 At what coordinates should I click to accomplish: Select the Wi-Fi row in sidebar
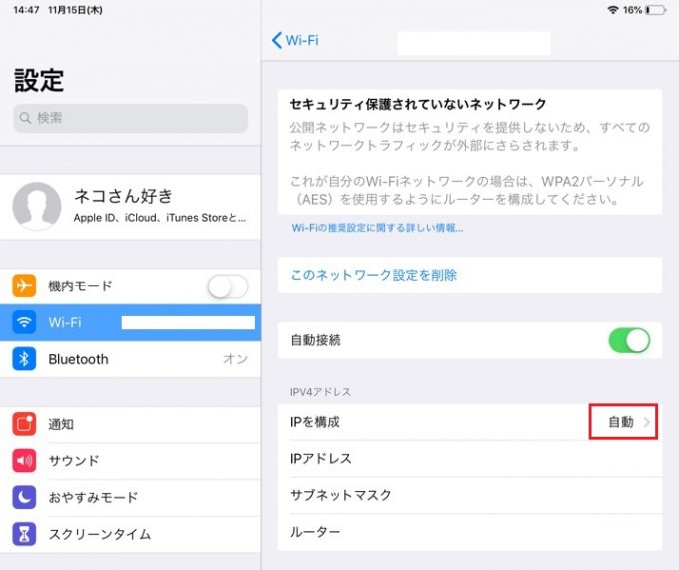tap(130, 322)
